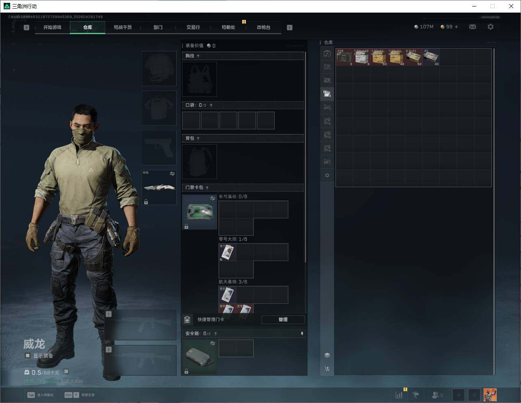Open the 开始游戏 tab
The image size is (521, 403).
52,27
